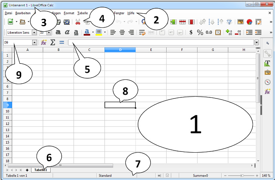Open the Format menu

coord(69,13)
